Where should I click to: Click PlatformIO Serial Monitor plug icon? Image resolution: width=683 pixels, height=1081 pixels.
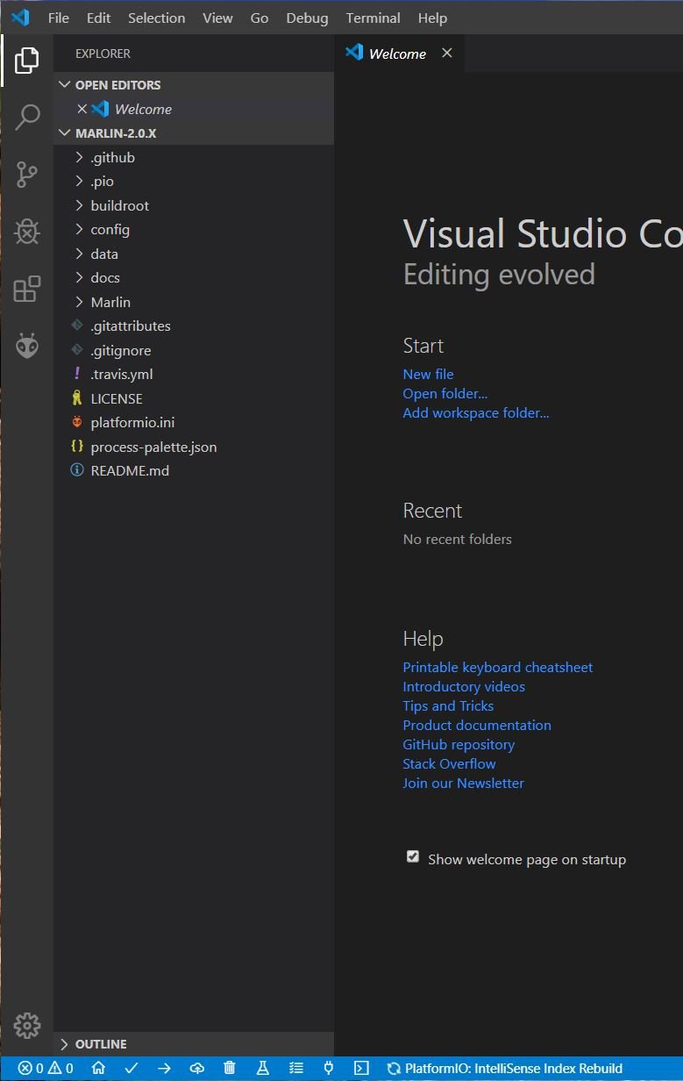(329, 1068)
